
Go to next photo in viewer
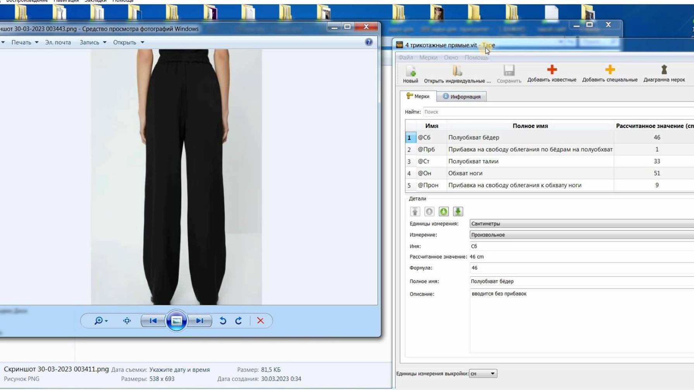(x=200, y=321)
